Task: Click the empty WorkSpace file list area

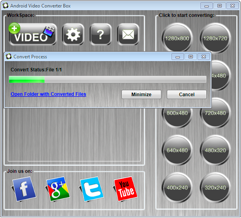Action: 75,135
